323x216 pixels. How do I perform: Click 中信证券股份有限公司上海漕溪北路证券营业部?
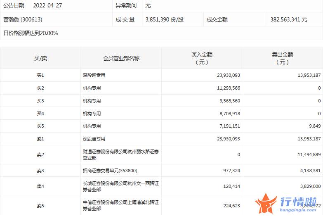[x=121, y=206]
